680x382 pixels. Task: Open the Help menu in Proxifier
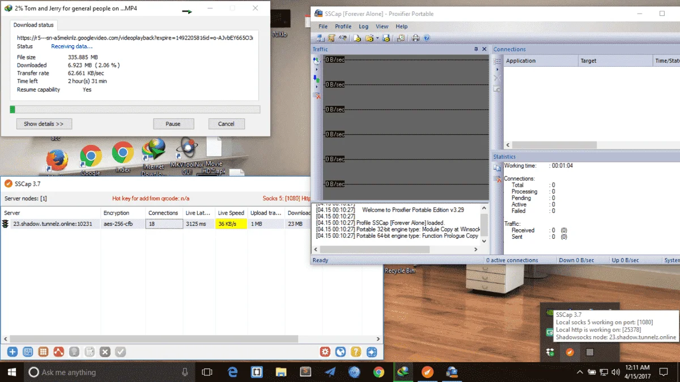click(x=402, y=26)
